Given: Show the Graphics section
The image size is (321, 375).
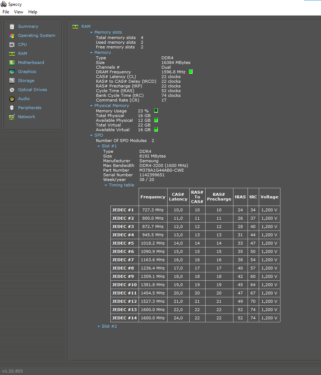Looking at the screenshot, I should (27, 72).
